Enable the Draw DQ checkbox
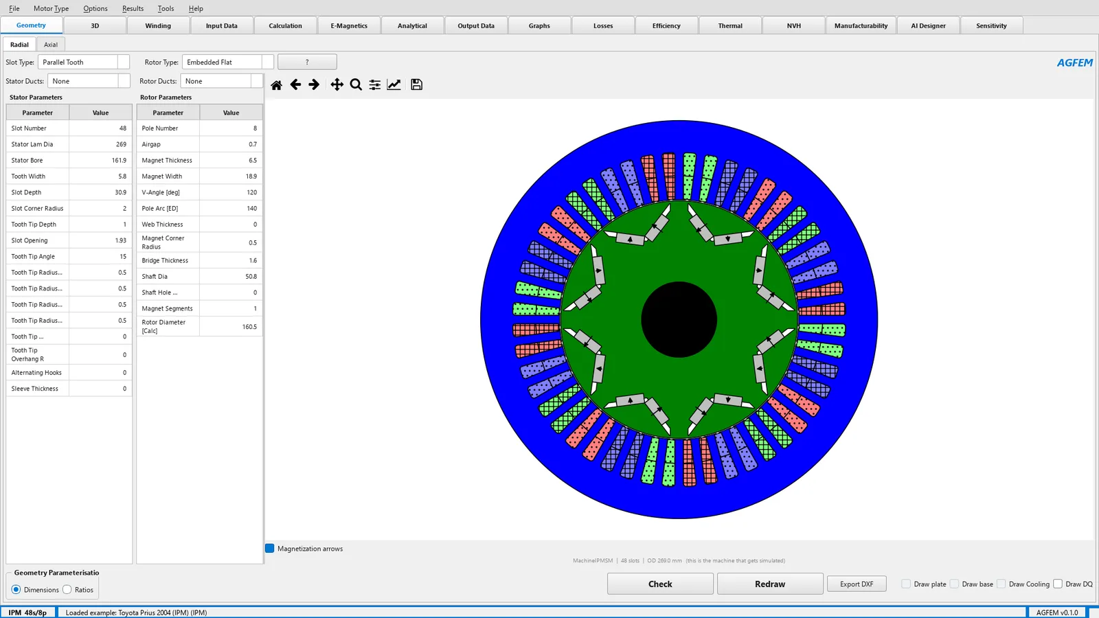1099x618 pixels. coord(1058,584)
